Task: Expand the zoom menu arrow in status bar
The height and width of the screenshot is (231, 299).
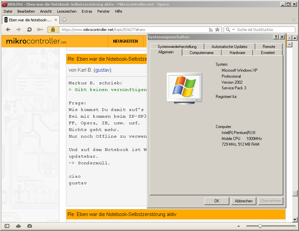Action: pos(239,226)
